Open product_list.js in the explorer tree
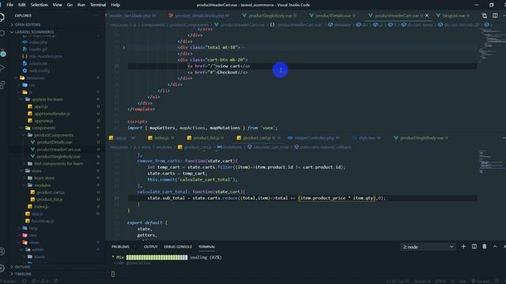This screenshot has height=284, width=506. (50, 200)
